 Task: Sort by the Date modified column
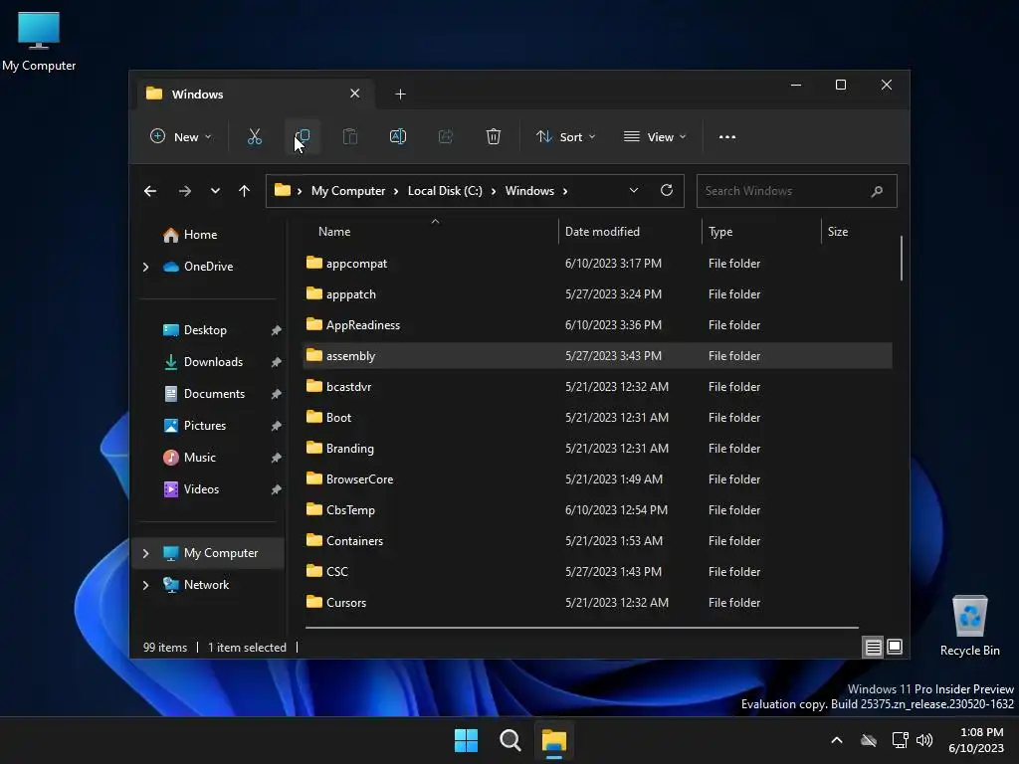click(x=630, y=231)
